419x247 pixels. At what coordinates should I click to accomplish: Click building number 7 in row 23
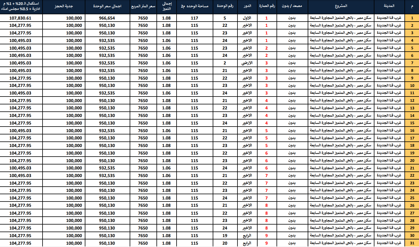266,183
